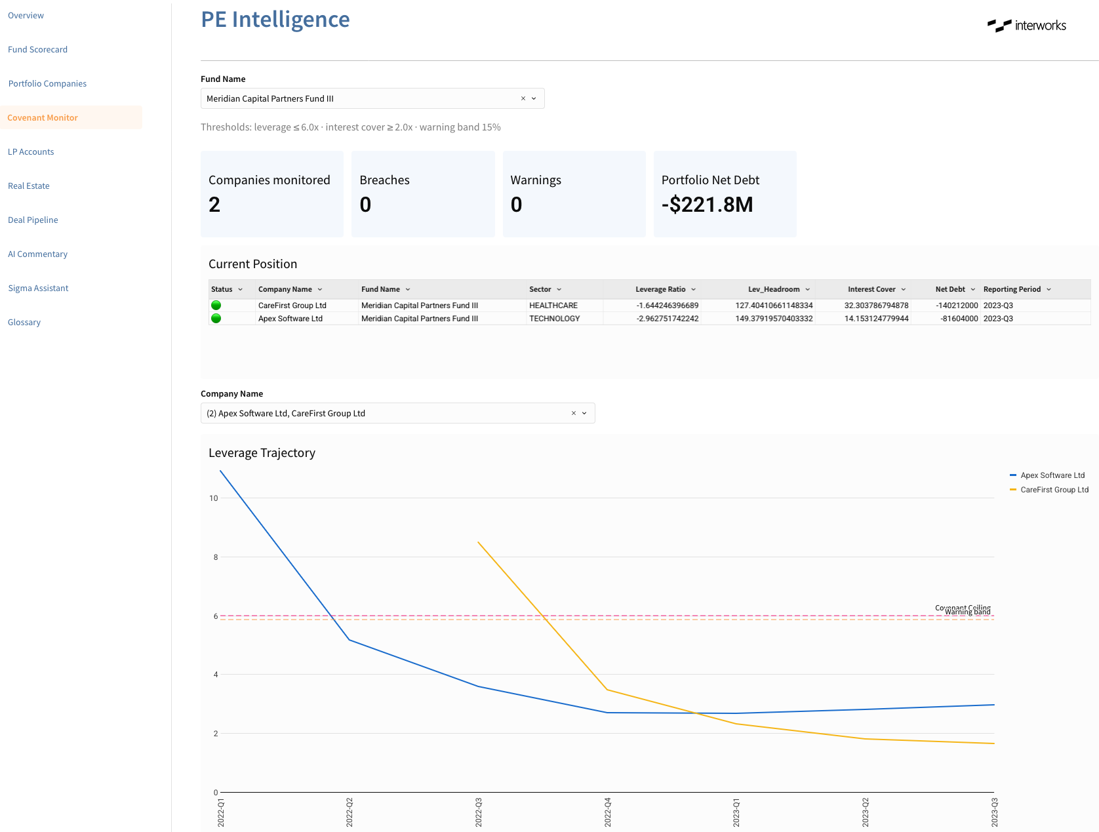
Task: Open the Glossary page
Action: pos(24,322)
